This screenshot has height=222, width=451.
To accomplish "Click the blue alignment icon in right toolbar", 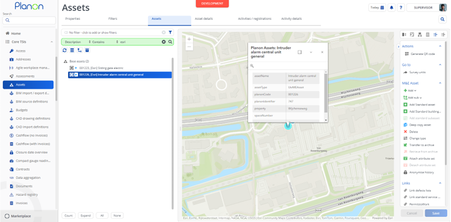I will (x=436, y=34).
